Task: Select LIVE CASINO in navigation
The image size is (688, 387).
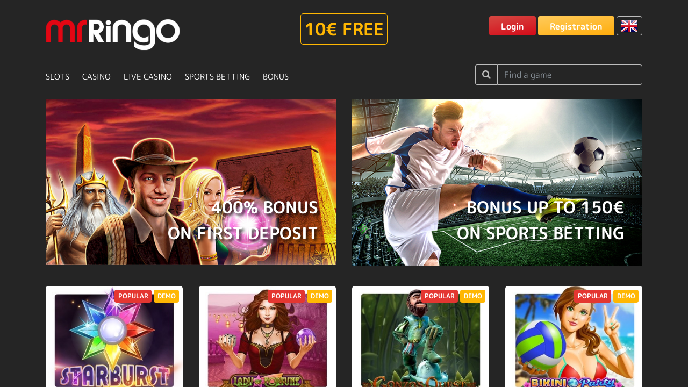Action: (148, 77)
